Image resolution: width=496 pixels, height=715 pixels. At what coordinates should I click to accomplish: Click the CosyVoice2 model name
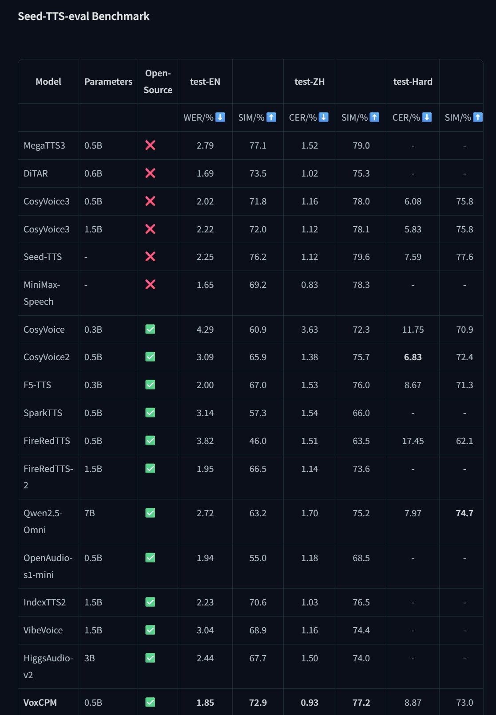click(x=47, y=357)
